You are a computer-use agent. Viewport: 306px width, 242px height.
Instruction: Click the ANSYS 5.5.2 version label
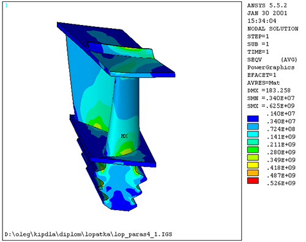click(x=267, y=5)
